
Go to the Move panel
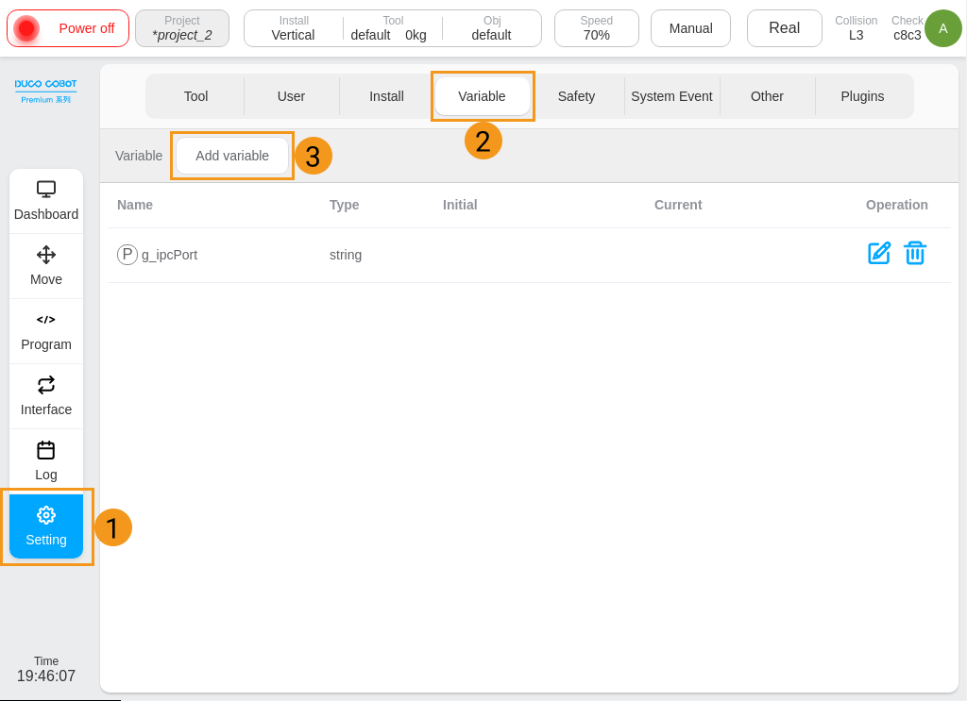tap(46, 266)
